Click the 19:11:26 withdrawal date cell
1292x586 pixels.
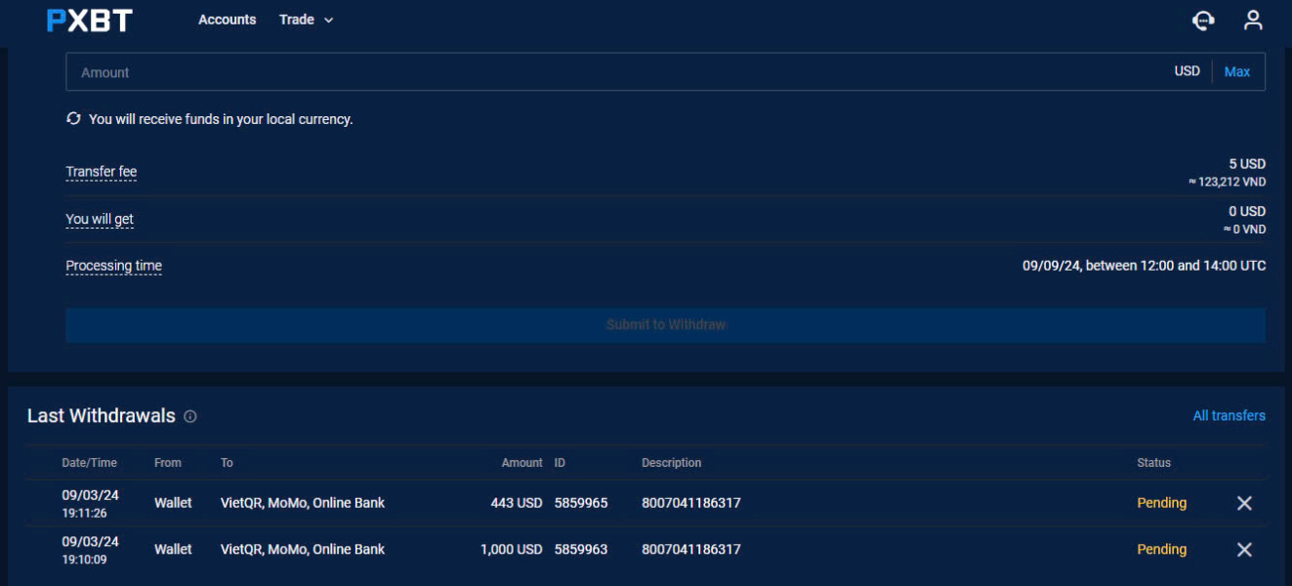point(90,503)
